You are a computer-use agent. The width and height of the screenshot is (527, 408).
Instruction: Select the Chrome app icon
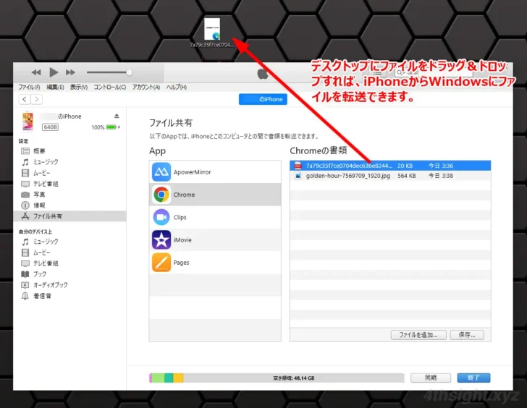[161, 195]
